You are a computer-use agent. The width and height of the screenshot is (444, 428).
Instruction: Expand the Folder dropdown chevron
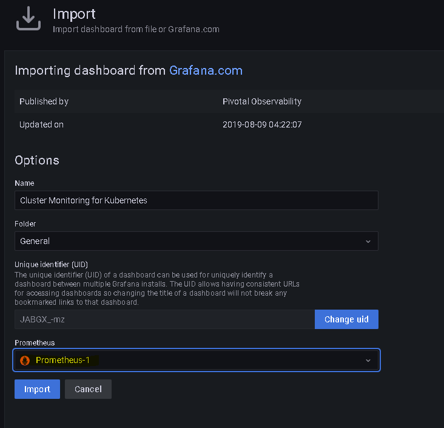coord(368,242)
